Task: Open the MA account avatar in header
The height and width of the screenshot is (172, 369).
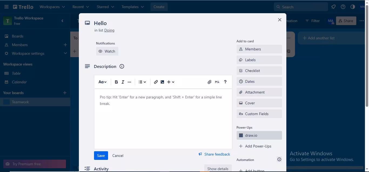Action: [363, 7]
